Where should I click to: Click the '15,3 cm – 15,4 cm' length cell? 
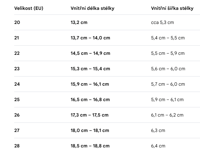(x=90, y=69)
